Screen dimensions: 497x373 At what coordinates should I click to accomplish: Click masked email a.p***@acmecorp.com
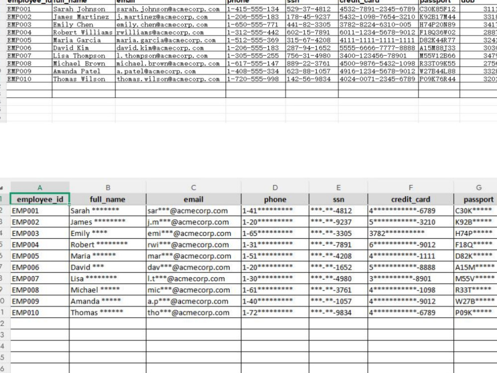pyautogui.click(x=193, y=301)
